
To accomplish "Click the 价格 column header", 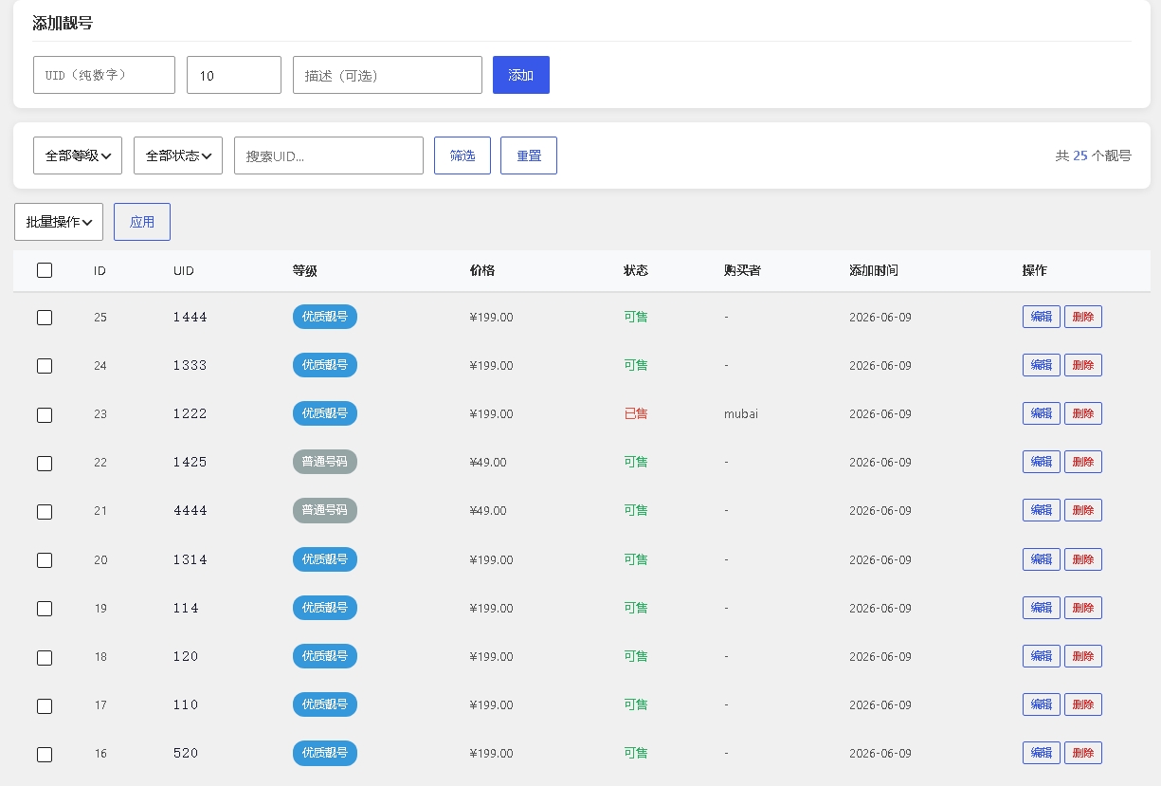I will [x=482, y=271].
